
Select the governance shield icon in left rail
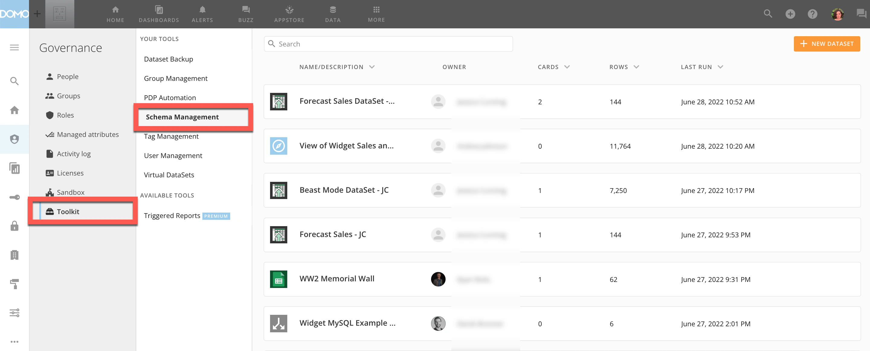coord(14,139)
